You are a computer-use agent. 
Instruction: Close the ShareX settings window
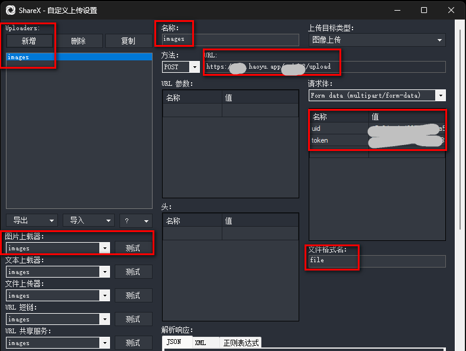pyautogui.click(x=451, y=10)
